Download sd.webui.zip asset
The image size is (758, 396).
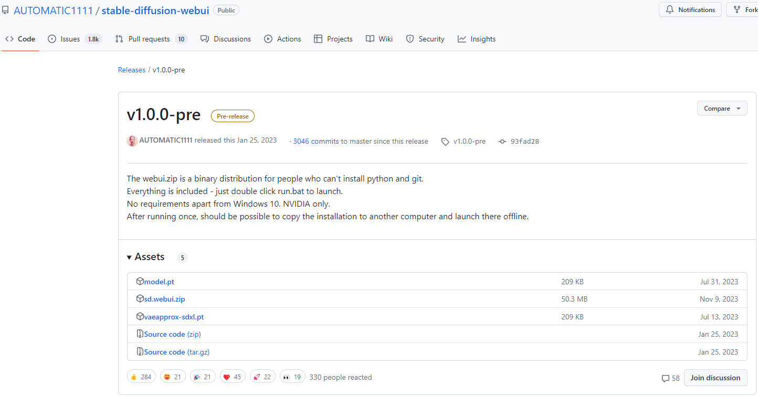coord(165,299)
